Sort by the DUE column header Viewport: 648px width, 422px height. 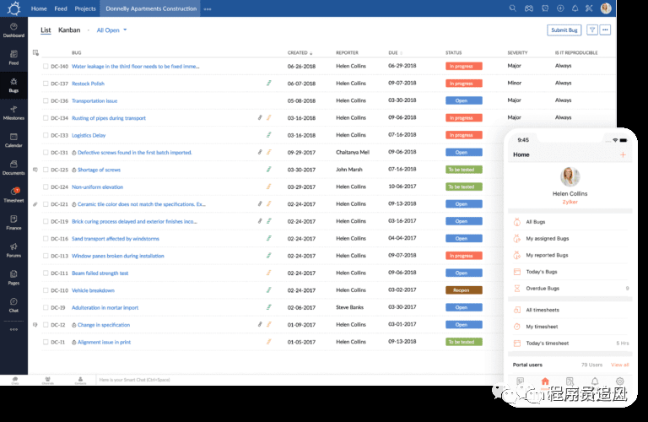395,53
